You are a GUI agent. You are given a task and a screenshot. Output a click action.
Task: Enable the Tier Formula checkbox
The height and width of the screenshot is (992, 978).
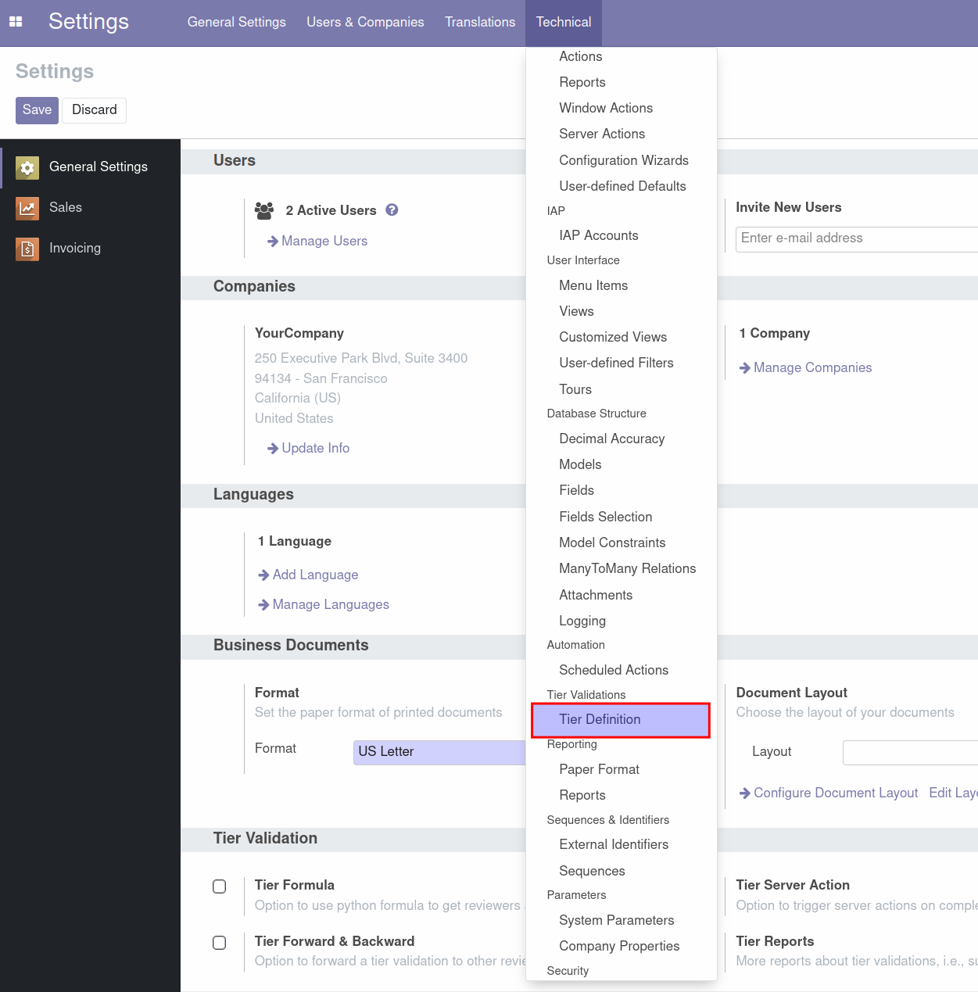click(x=220, y=886)
